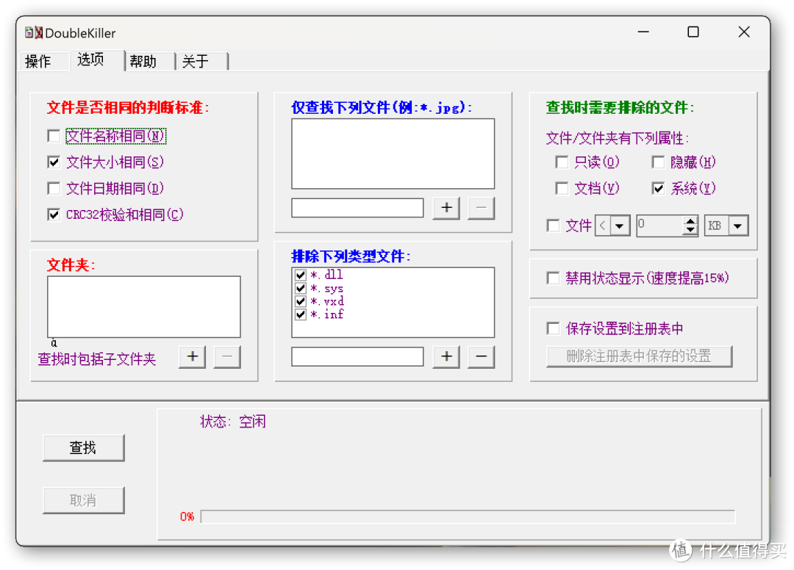Uncheck the *.dll exclusion entry

click(x=300, y=275)
